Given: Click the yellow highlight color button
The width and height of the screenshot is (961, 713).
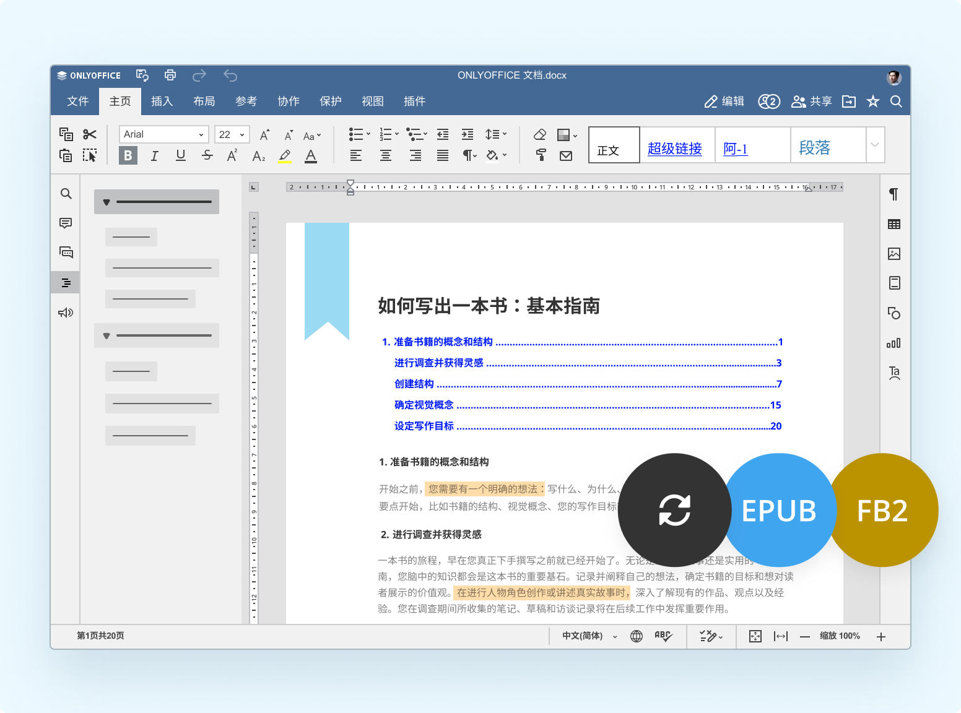Looking at the screenshot, I should (x=284, y=155).
